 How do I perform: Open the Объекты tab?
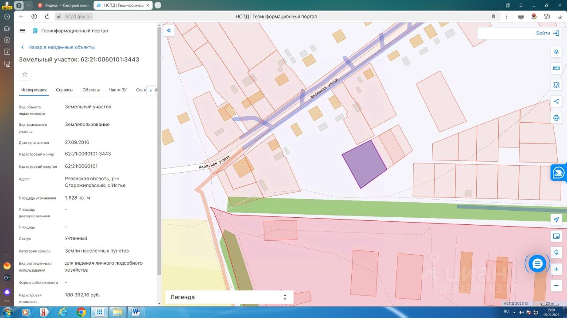(x=91, y=90)
